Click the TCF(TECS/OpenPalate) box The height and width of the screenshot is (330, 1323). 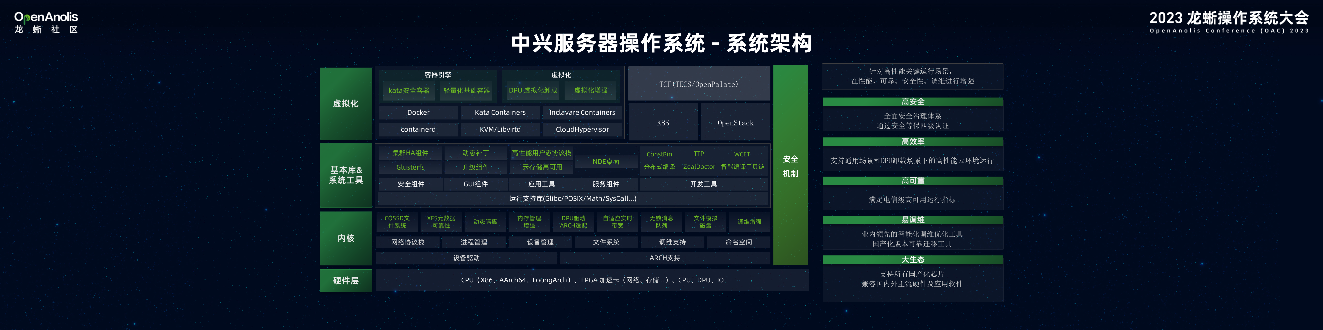(x=698, y=84)
